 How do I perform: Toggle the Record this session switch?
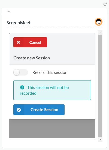[x=20, y=72]
